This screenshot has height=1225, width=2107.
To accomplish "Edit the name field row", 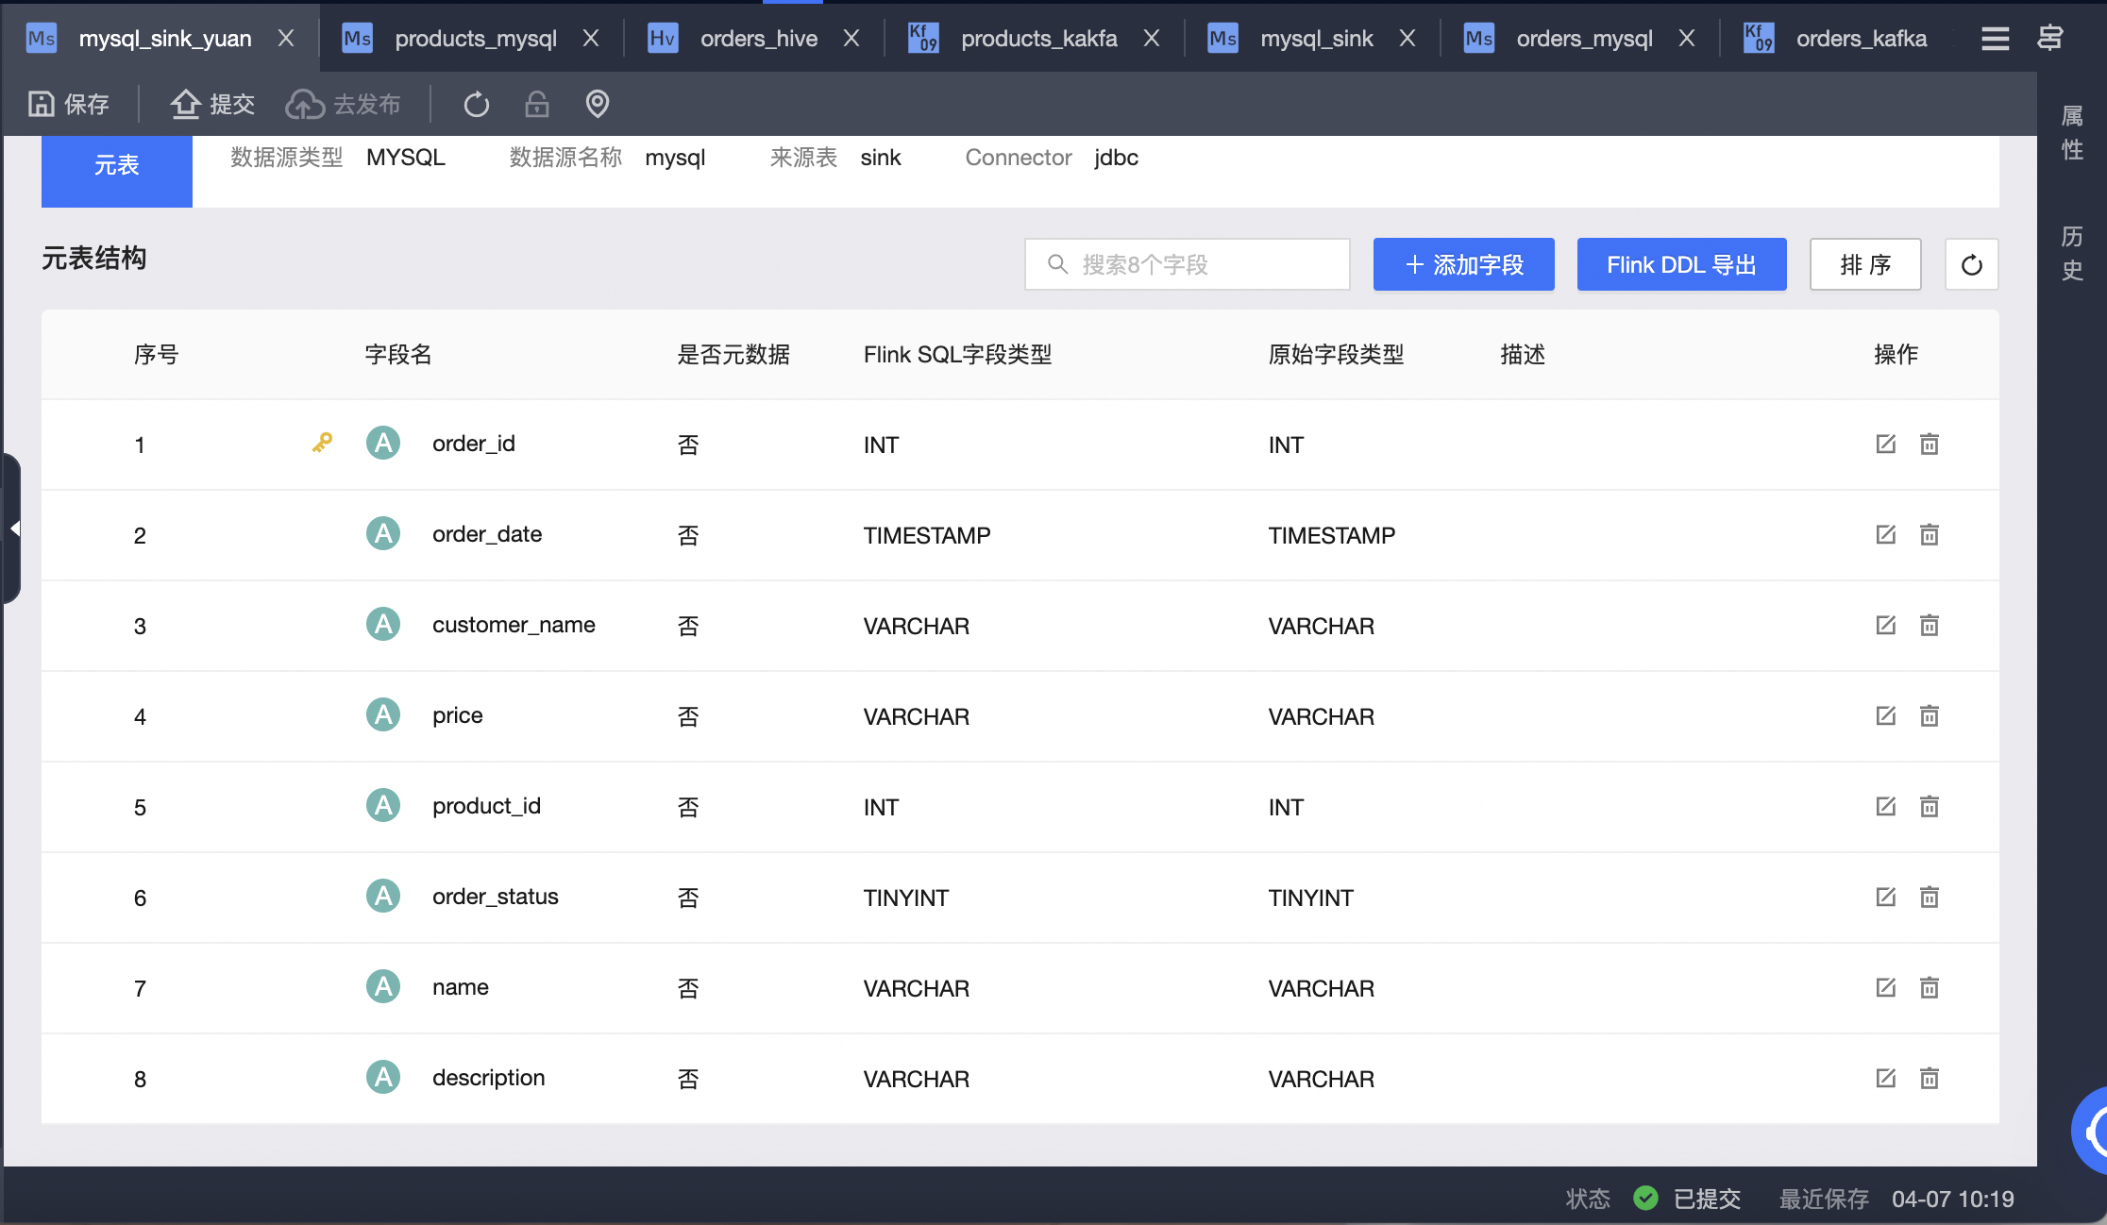I will 1885,987.
